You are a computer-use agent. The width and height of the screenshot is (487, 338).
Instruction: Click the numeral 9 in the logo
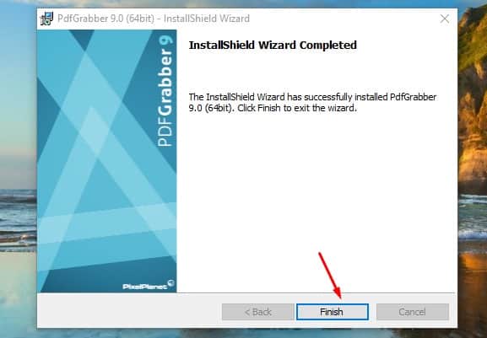pos(165,41)
